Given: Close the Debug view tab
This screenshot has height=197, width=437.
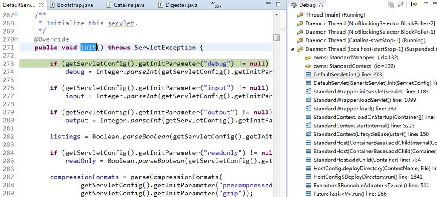Looking at the screenshot, I should click(321, 5).
